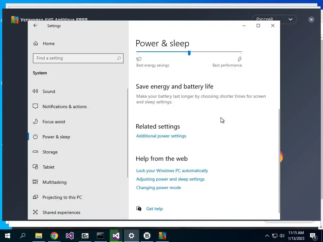323x242 pixels.
Task: Open 7-Zip from taskbar
Action: (85, 236)
